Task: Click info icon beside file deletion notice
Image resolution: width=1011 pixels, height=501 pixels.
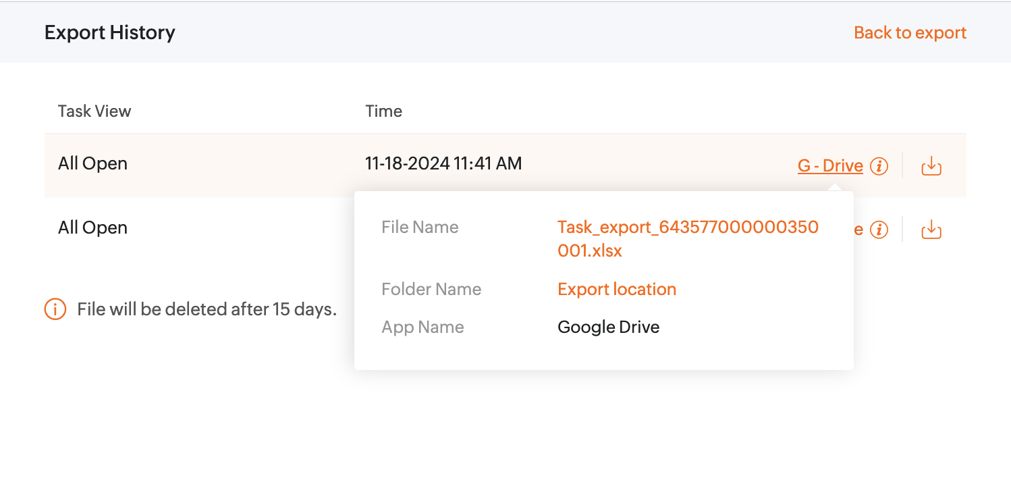Action: coord(55,309)
